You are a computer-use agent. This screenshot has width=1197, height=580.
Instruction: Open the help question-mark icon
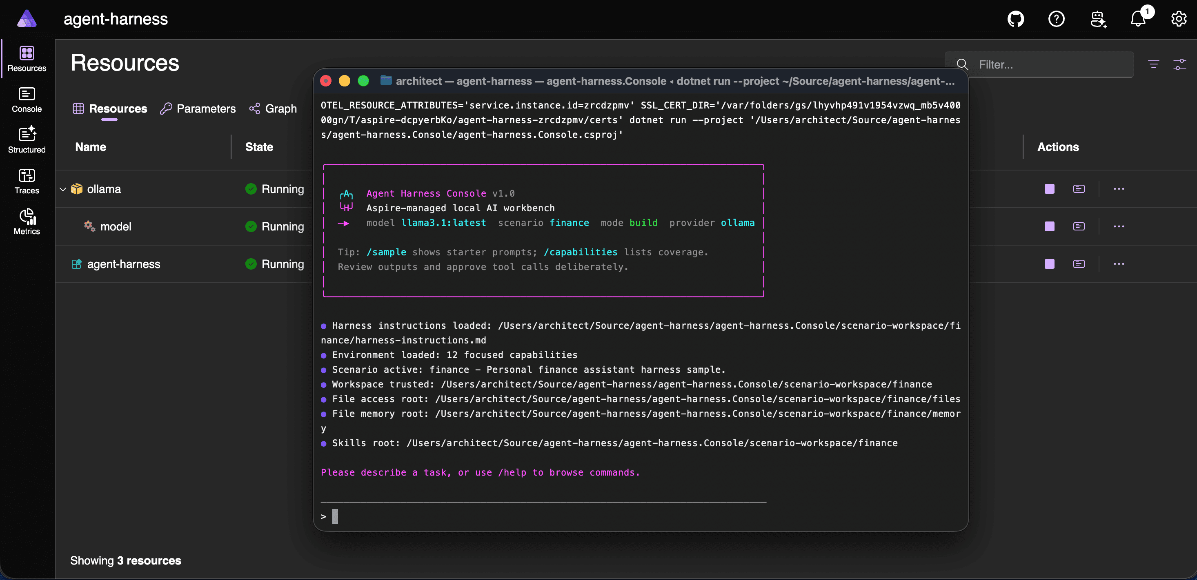click(1056, 19)
